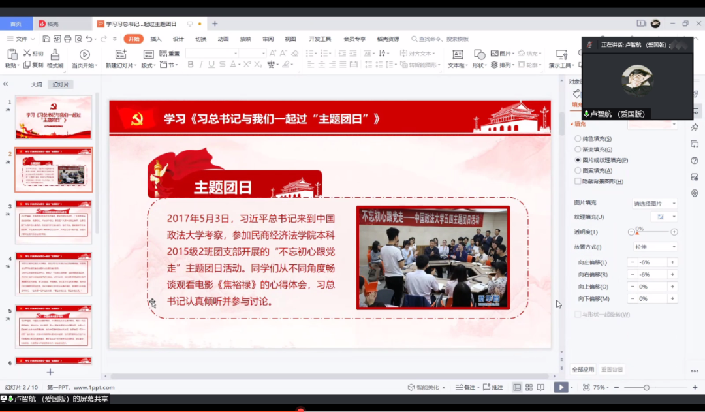
Task: Open the 放置方式 dropdown showing 拉伸
Action: click(x=654, y=247)
